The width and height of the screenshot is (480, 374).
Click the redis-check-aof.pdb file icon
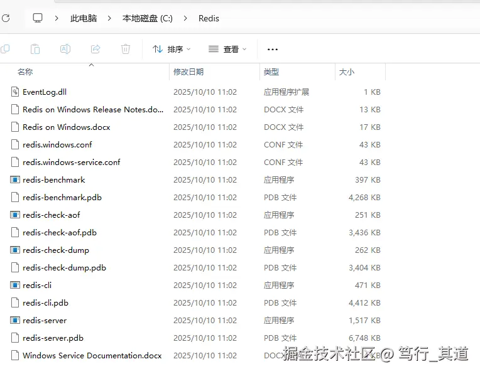[x=15, y=232]
